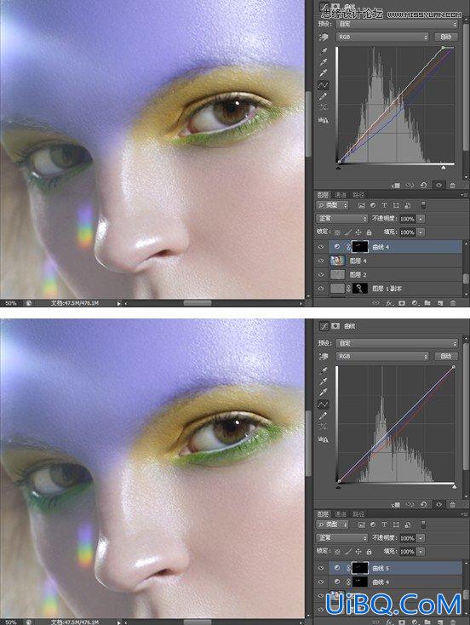This screenshot has width=470, height=625.
Task: Select pencil draw-curve tool in top Curves panel
Action: pyautogui.click(x=324, y=96)
